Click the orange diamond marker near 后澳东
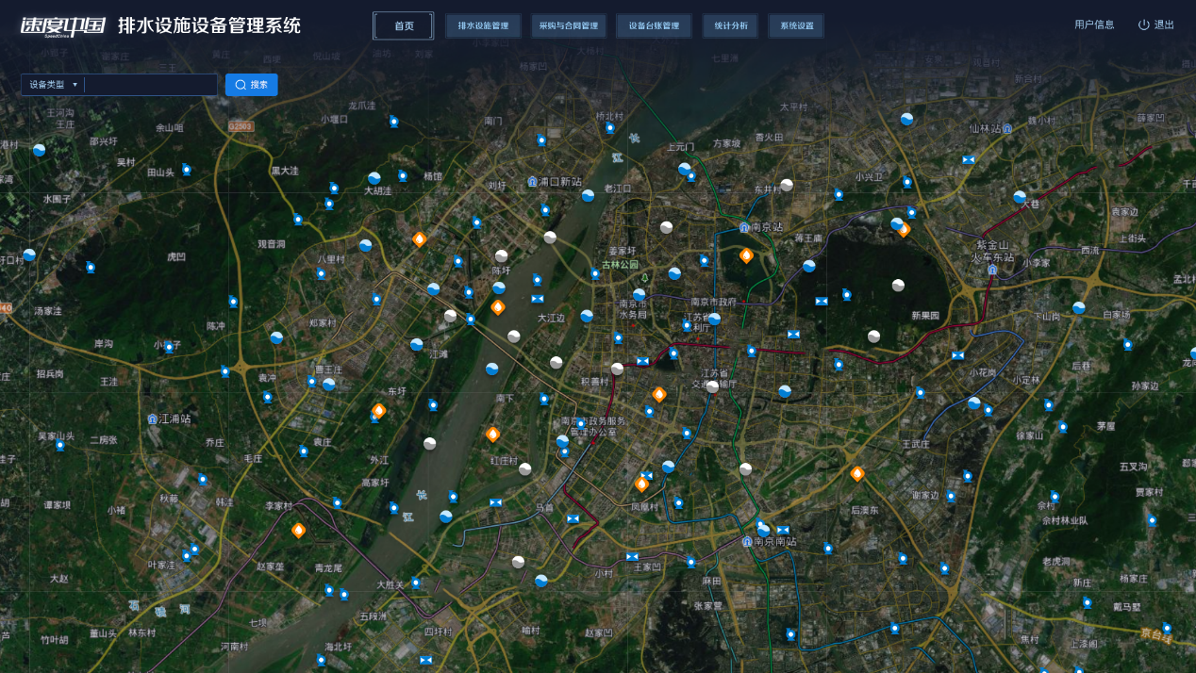 (x=857, y=473)
